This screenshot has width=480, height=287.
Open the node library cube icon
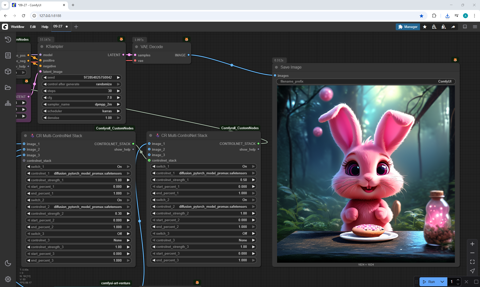[x=8, y=71]
